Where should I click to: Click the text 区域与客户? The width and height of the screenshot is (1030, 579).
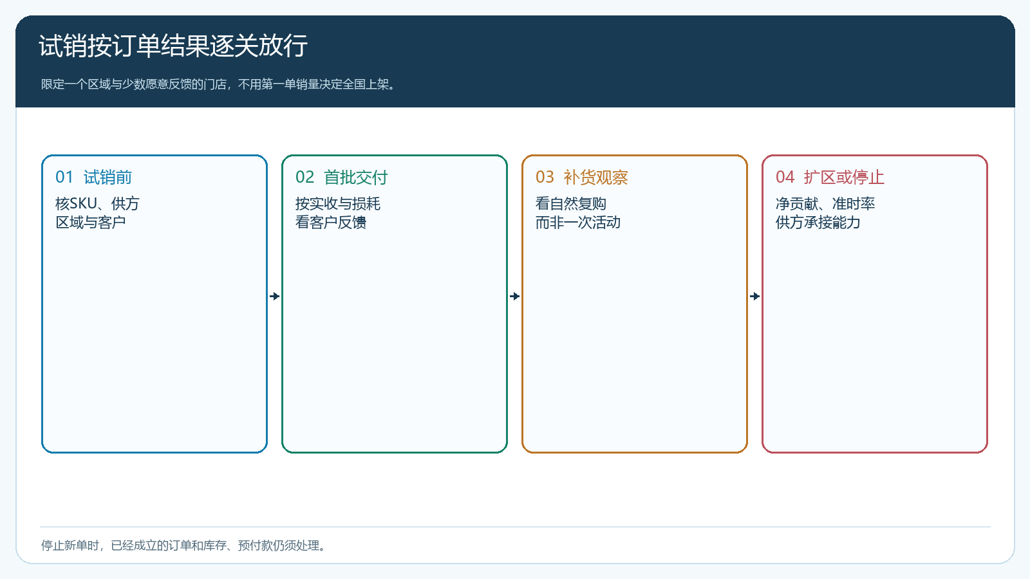[x=91, y=223]
